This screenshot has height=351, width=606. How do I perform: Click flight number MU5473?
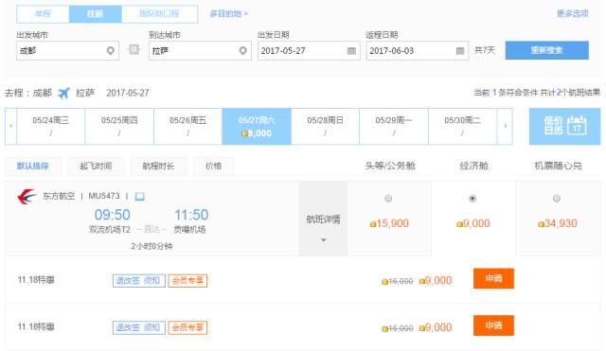(104, 196)
